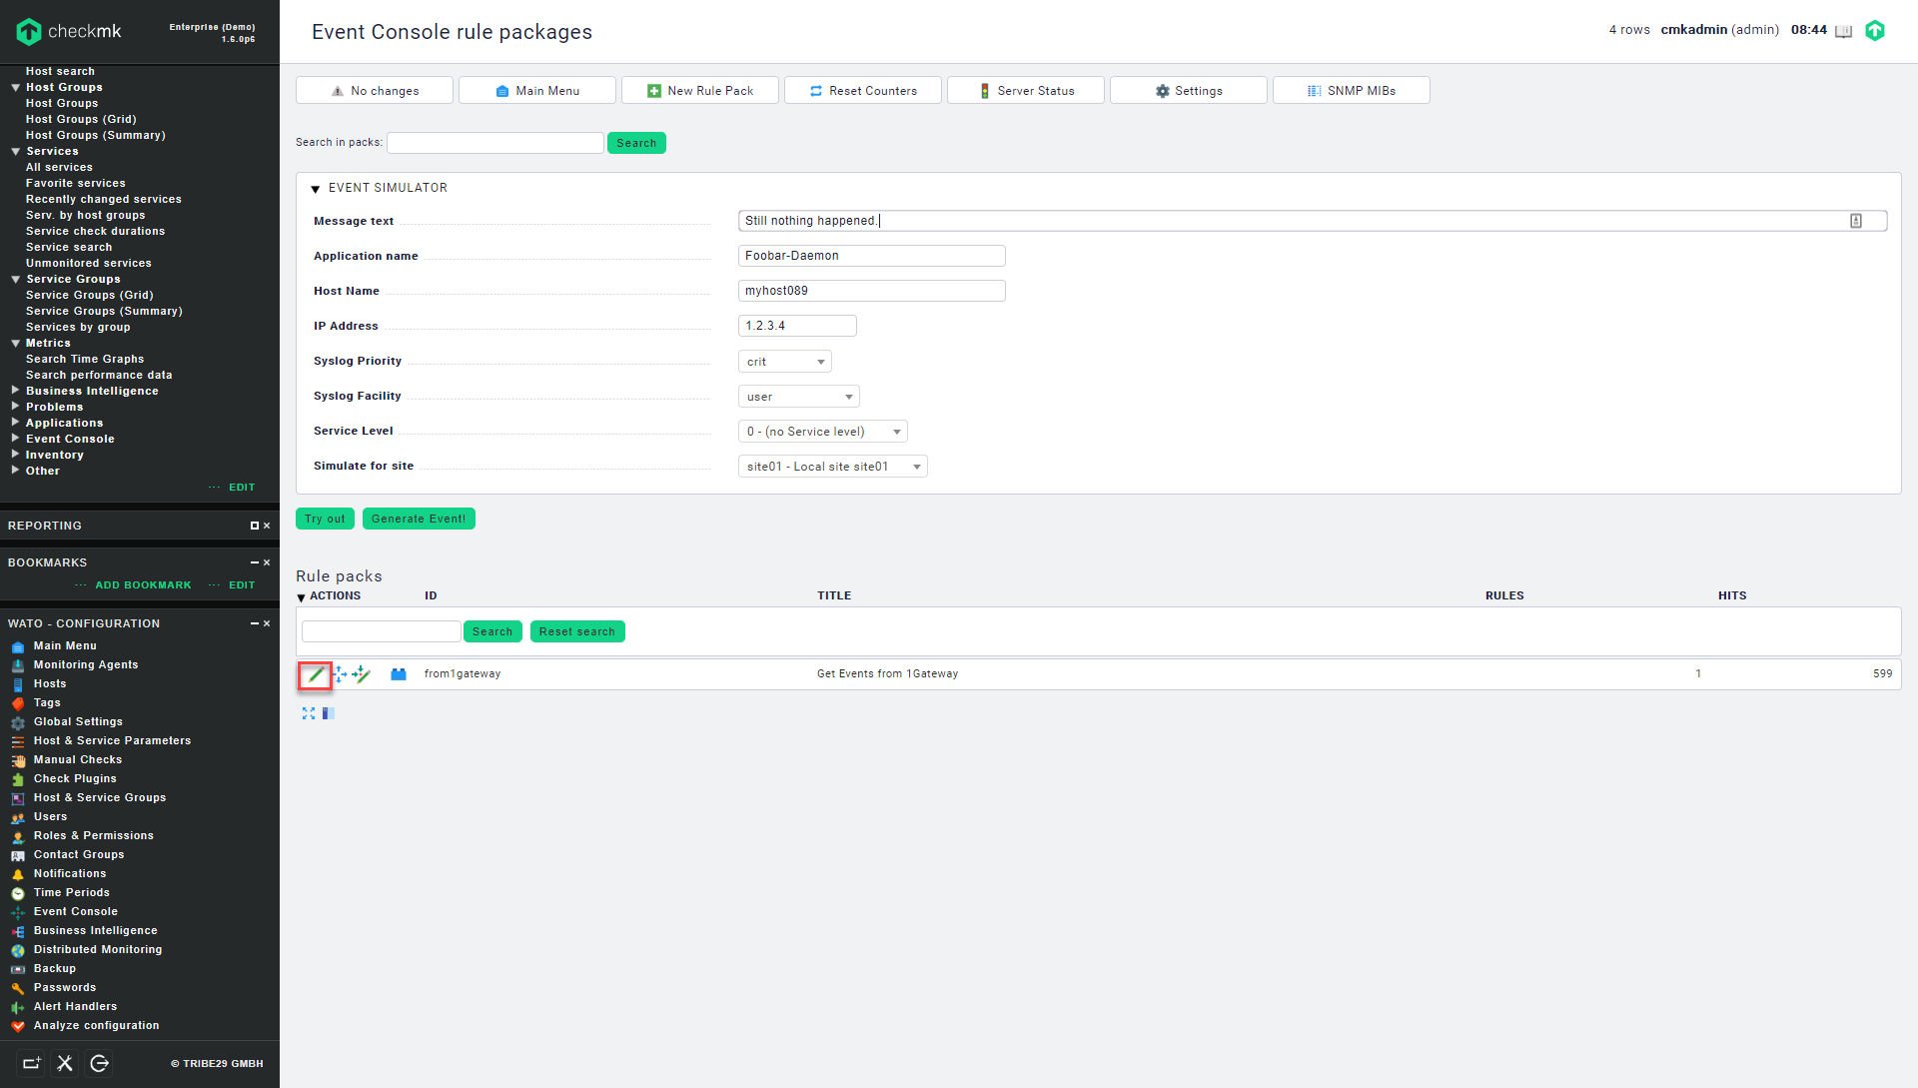The width and height of the screenshot is (1918, 1088).
Task: Open the manual book icon beside clock
Action: (1844, 31)
